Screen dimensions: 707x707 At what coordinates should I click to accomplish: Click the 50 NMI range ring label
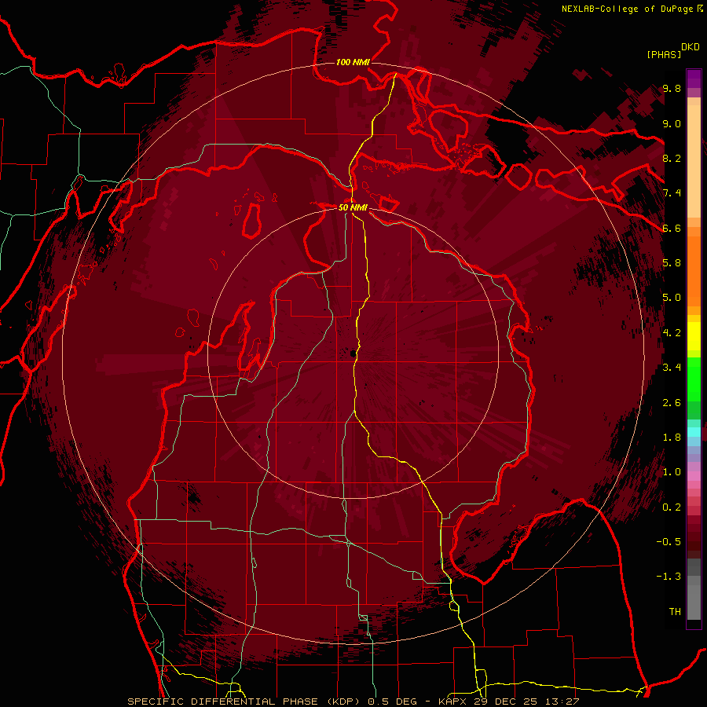(x=353, y=207)
